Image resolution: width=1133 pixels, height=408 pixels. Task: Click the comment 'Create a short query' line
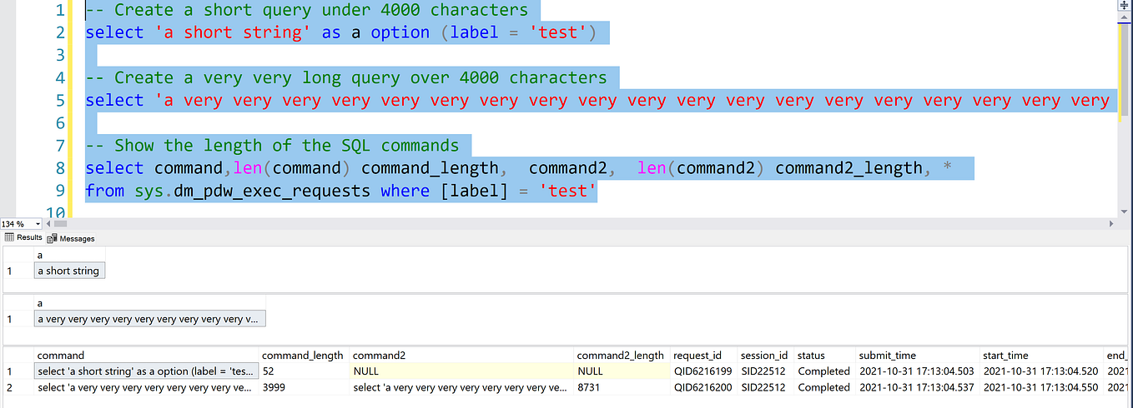307,11
